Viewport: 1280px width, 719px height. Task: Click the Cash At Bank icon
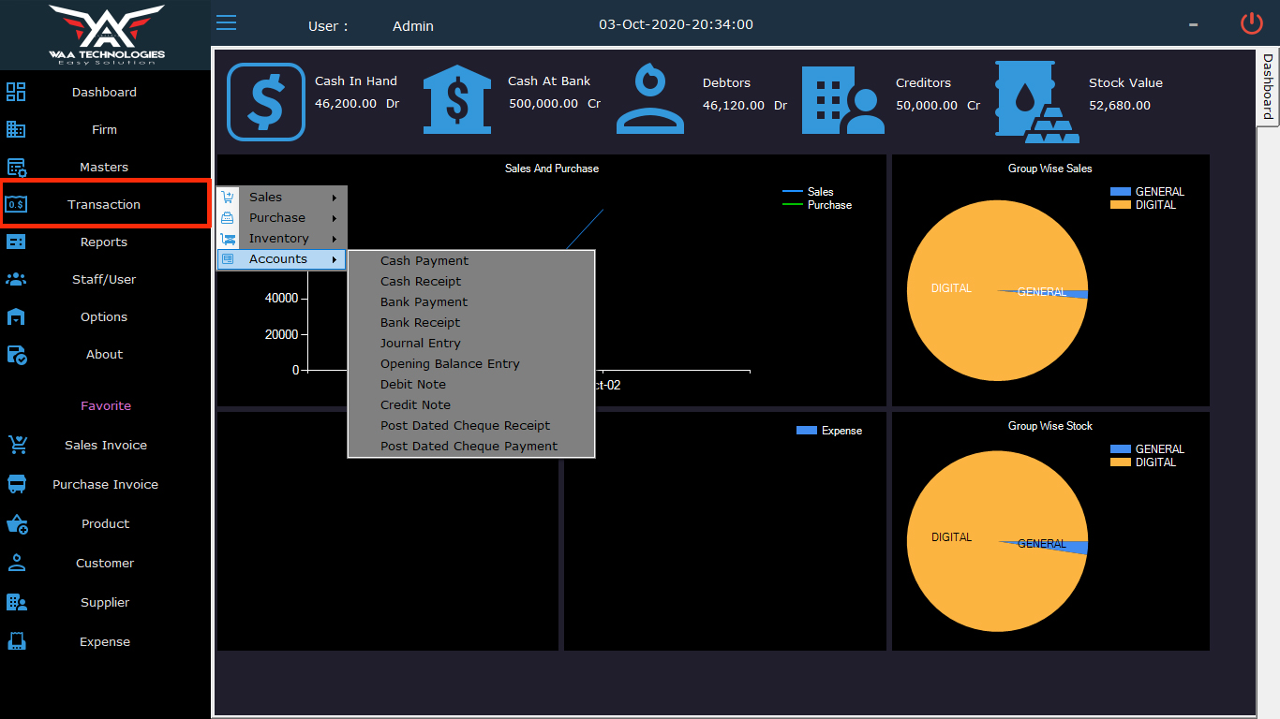[456, 97]
